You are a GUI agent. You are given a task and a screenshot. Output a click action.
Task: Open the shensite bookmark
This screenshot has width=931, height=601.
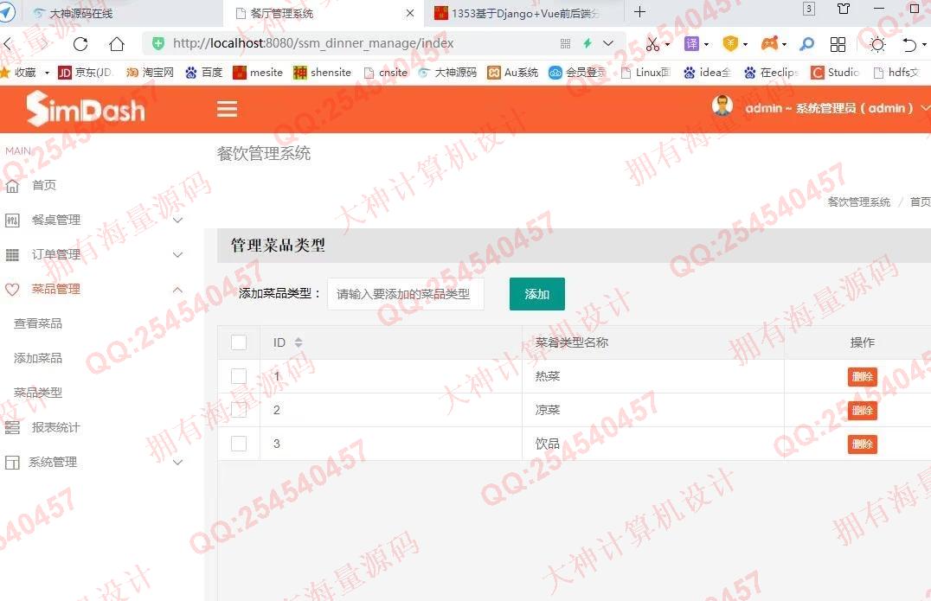(323, 73)
